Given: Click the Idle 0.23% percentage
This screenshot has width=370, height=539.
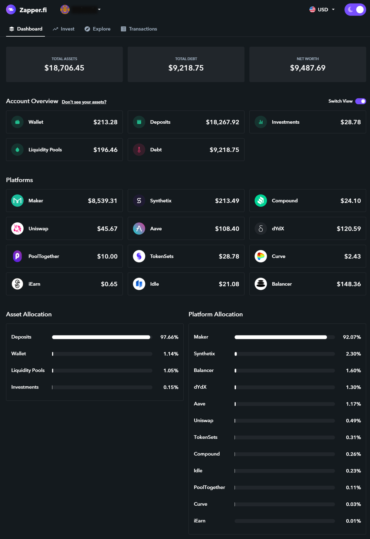Looking at the screenshot, I should point(353,471).
